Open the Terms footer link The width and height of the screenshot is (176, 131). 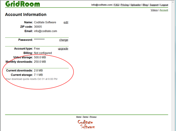point(86,117)
